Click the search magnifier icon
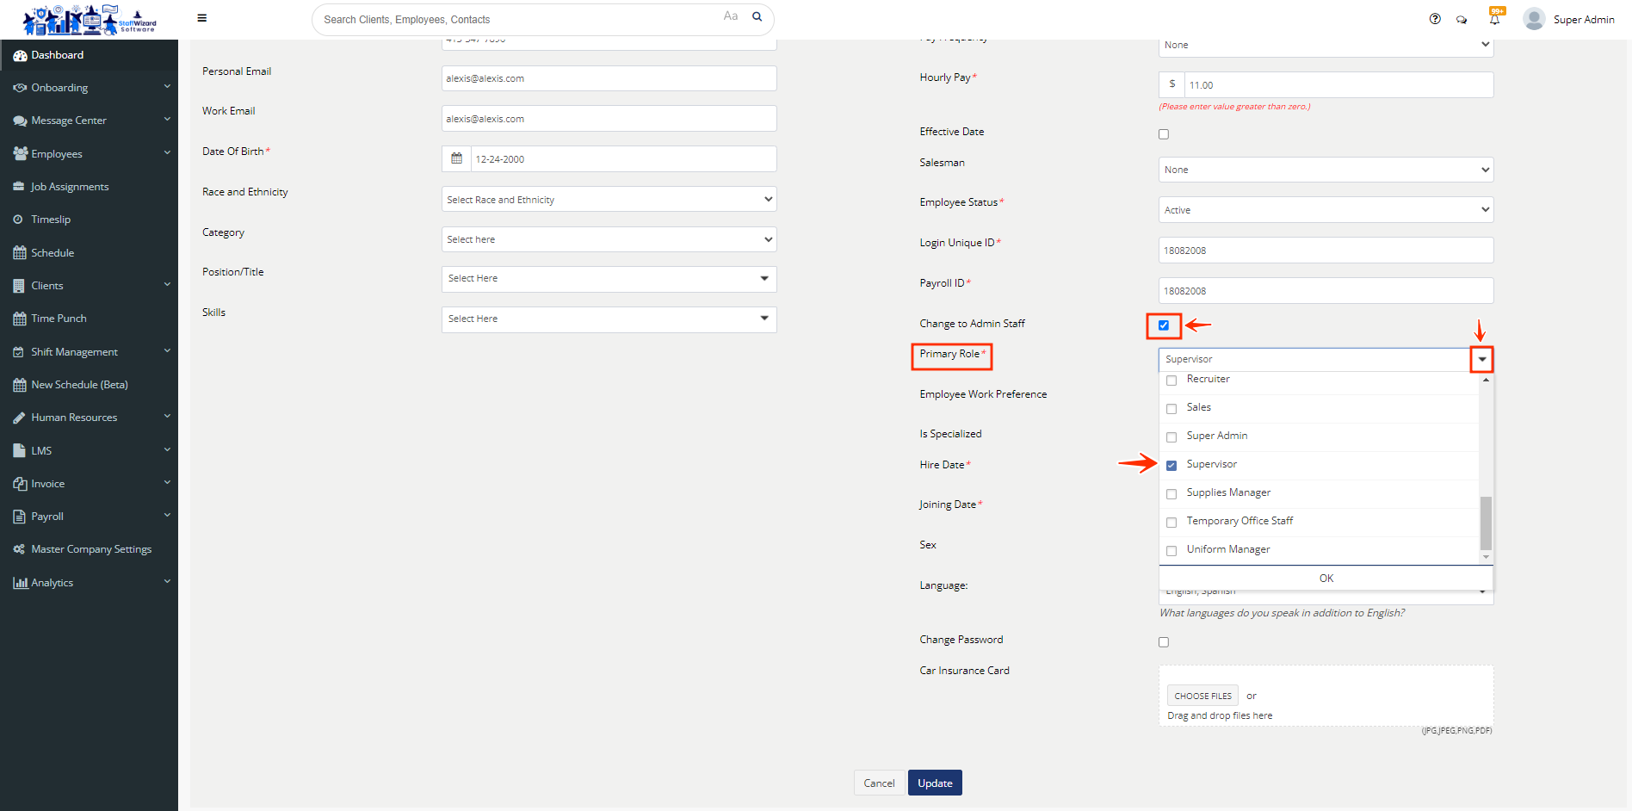The image size is (1632, 811). click(757, 16)
